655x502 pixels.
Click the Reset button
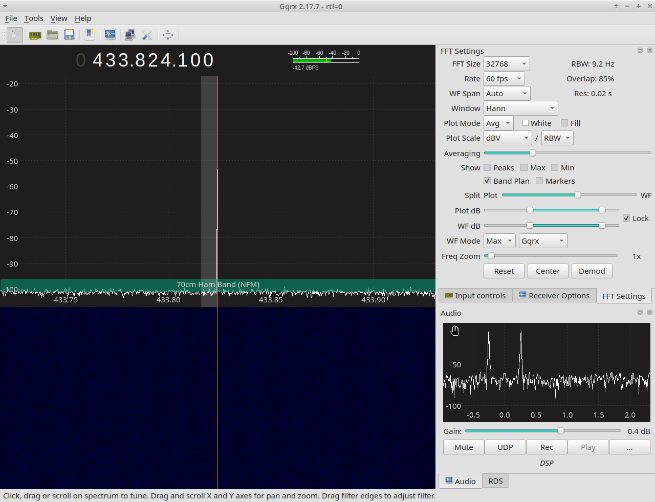click(504, 271)
